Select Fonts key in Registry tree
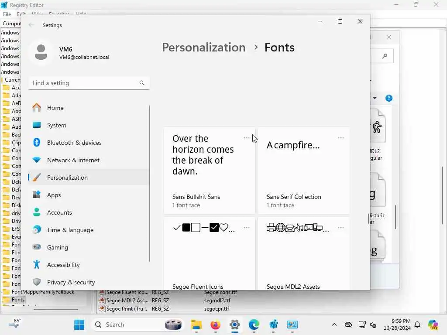 (x=18, y=299)
